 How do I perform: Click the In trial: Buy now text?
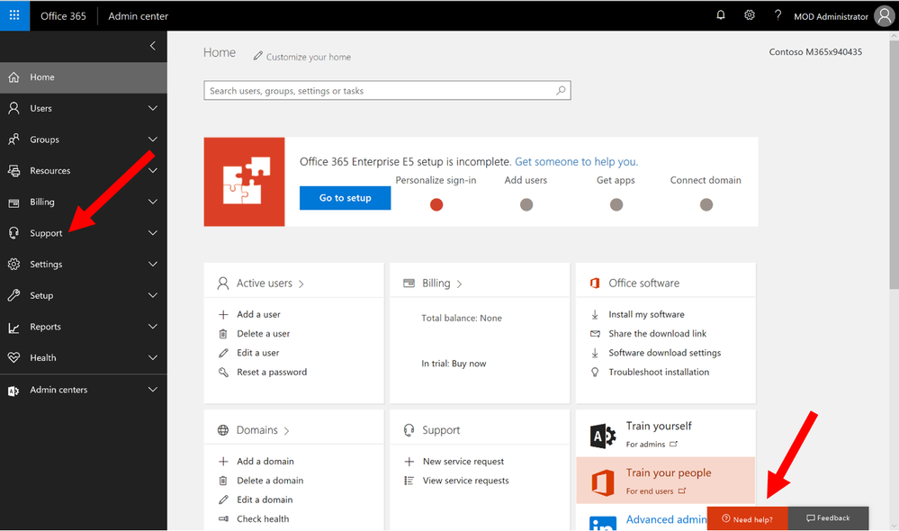[x=454, y=364]
